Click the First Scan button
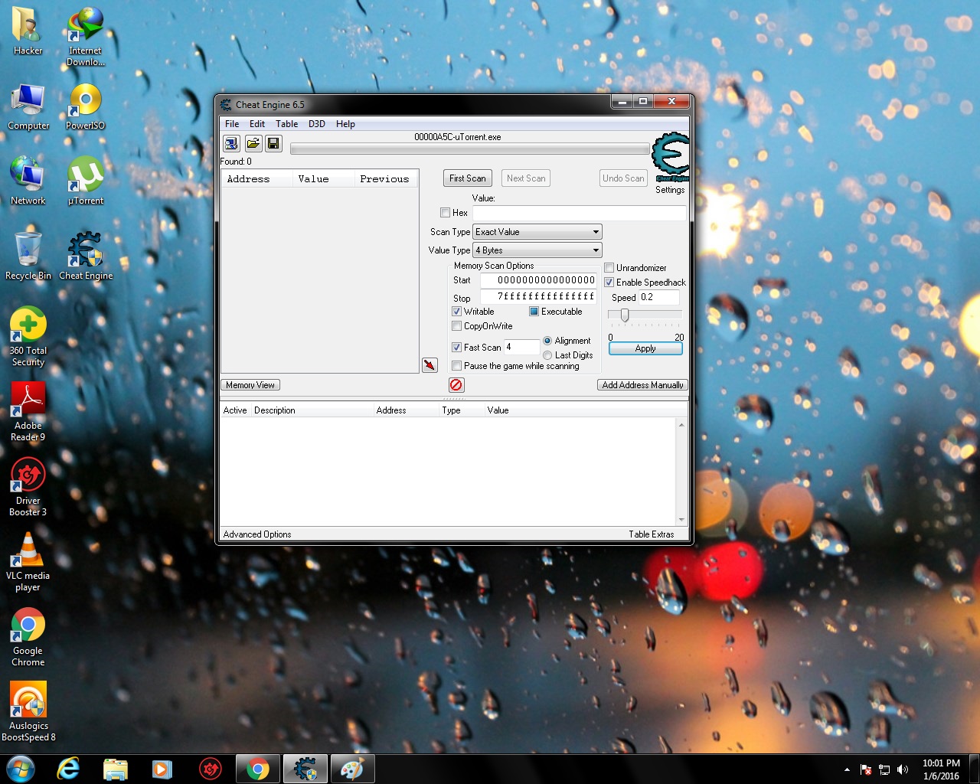 (x=468, y=178)
